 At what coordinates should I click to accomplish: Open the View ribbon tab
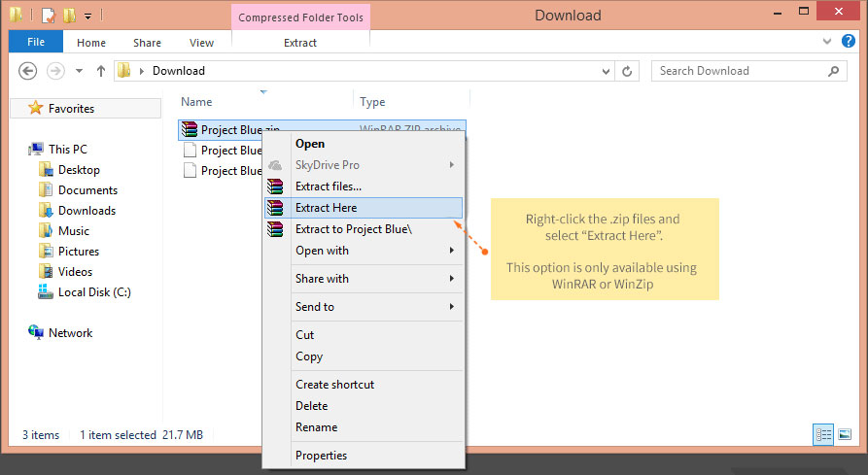click(x=201, y=43)
